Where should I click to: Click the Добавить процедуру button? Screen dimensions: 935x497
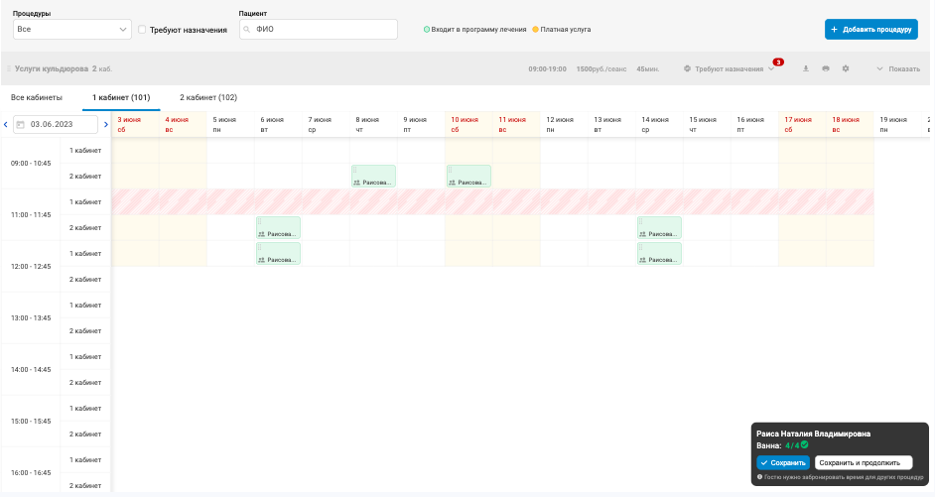tap(871, 29)
